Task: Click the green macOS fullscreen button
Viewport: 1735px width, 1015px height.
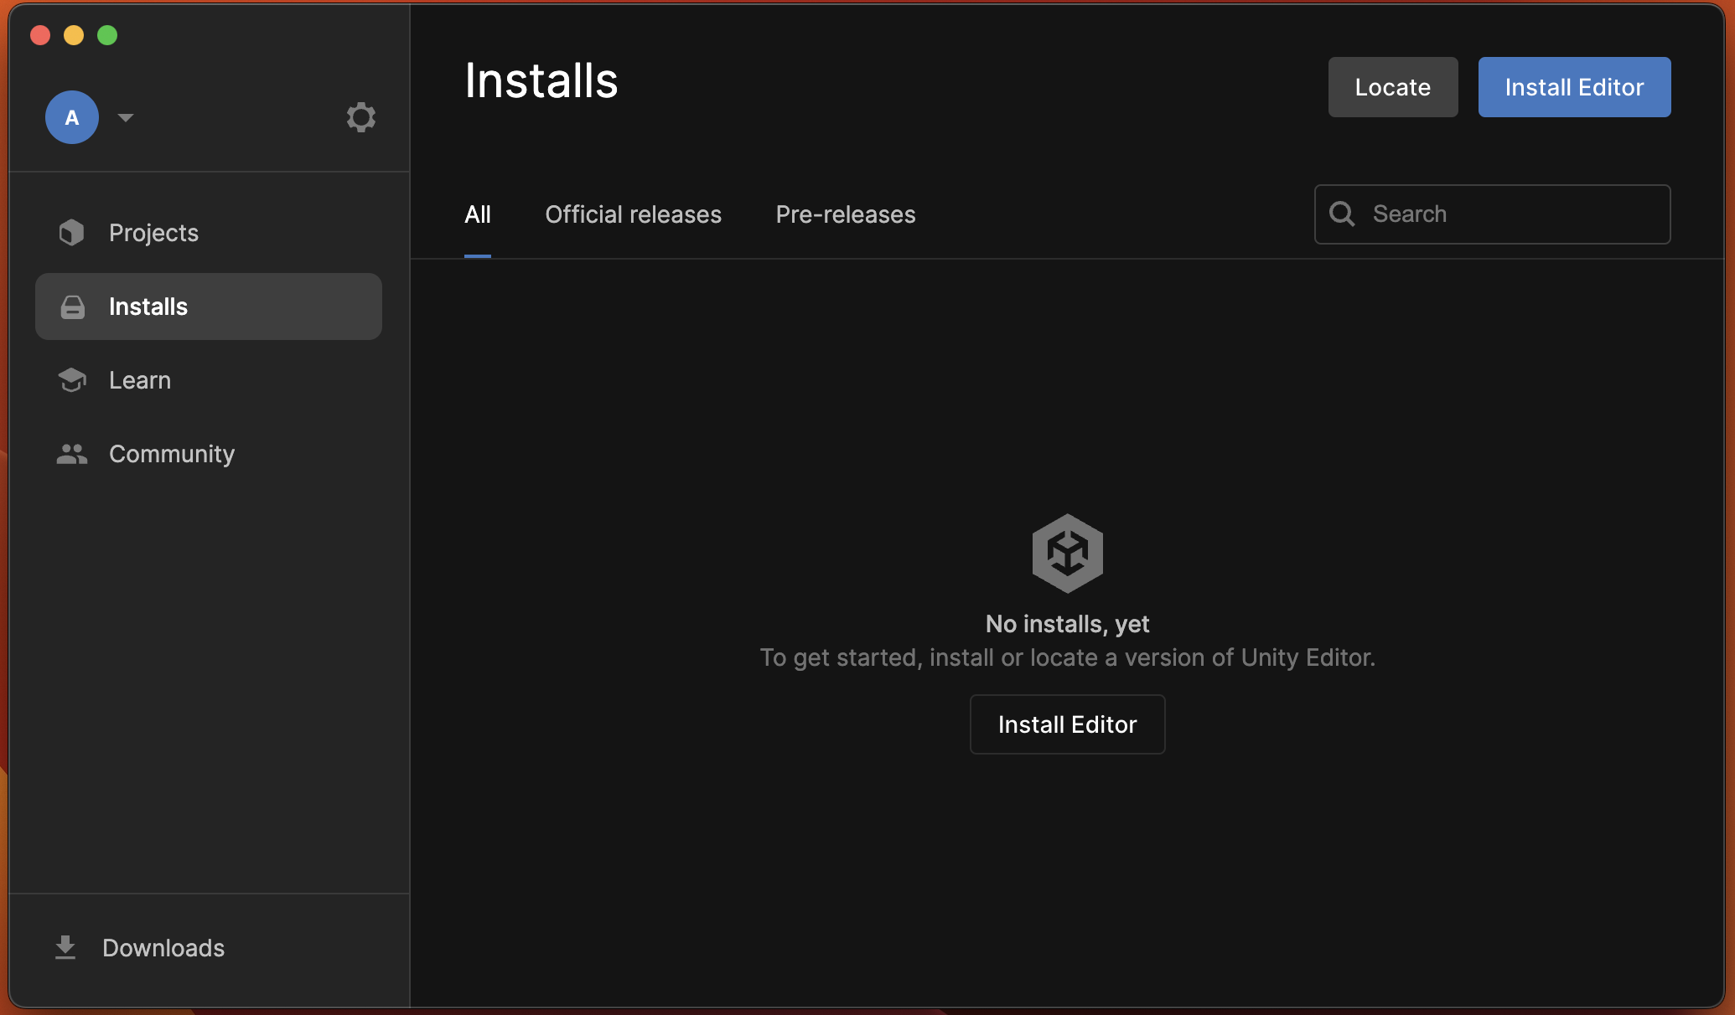Action: (107, 35)
